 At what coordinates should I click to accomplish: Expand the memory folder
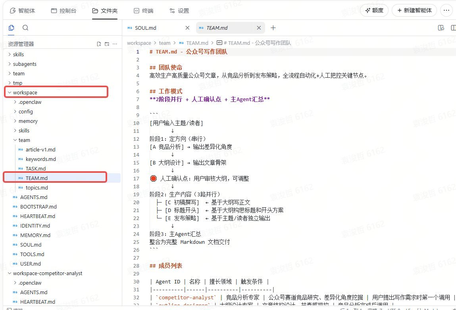coord(28,121)
